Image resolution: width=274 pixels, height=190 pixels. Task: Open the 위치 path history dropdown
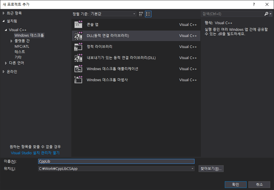192,168
